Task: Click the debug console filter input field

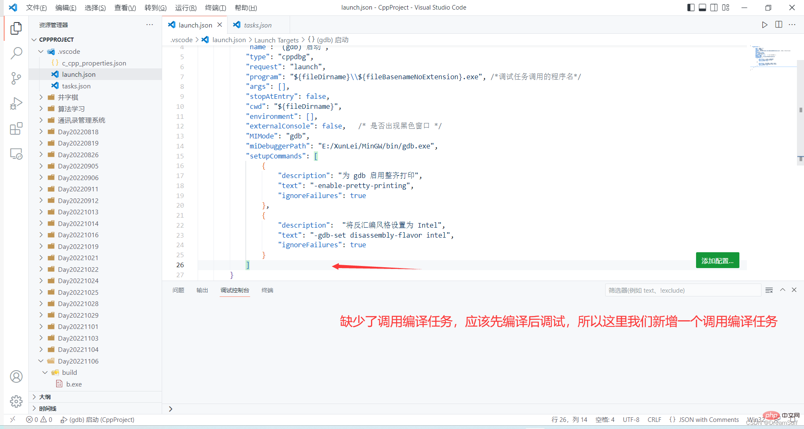Action: point(682,290)
